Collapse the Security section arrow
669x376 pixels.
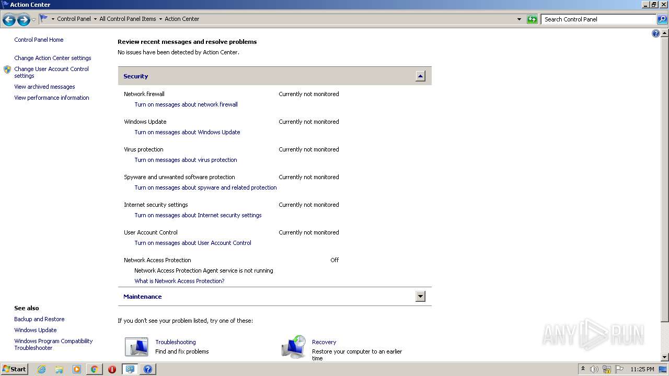(x=420, y=76)
